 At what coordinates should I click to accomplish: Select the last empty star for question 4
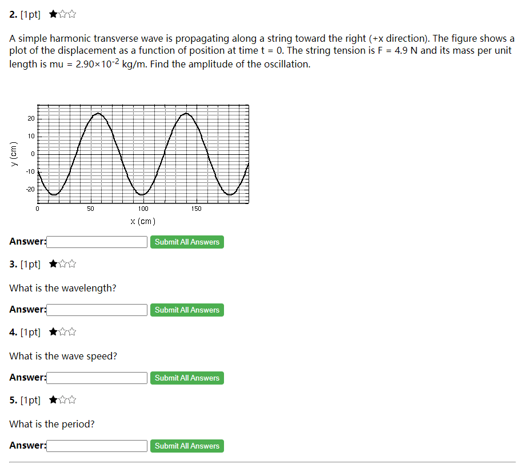point(71,331)
